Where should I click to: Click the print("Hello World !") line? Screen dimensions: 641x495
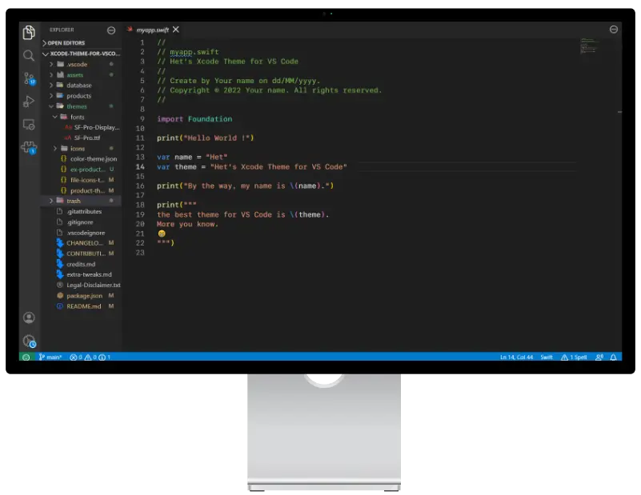[x=205, y=138]
